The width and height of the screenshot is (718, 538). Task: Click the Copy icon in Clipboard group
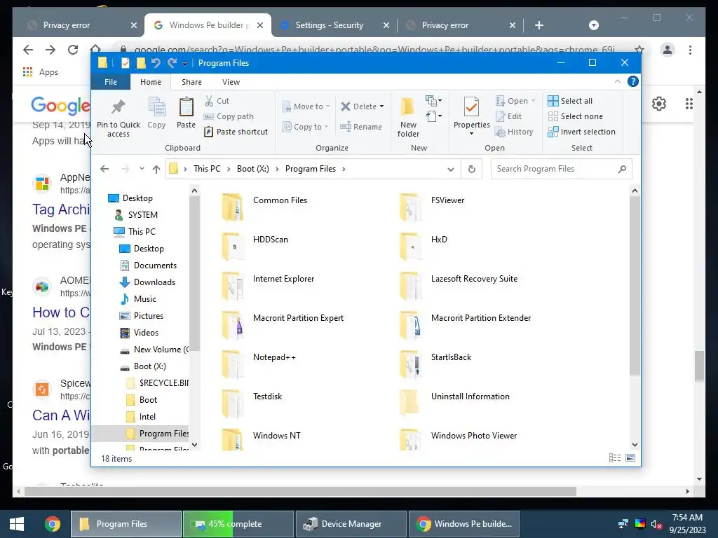tap(156, 113)
